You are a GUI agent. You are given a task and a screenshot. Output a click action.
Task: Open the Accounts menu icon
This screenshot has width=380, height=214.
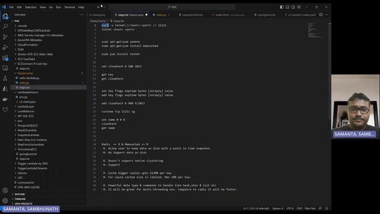pyautogui.click(x=5, y=190)
